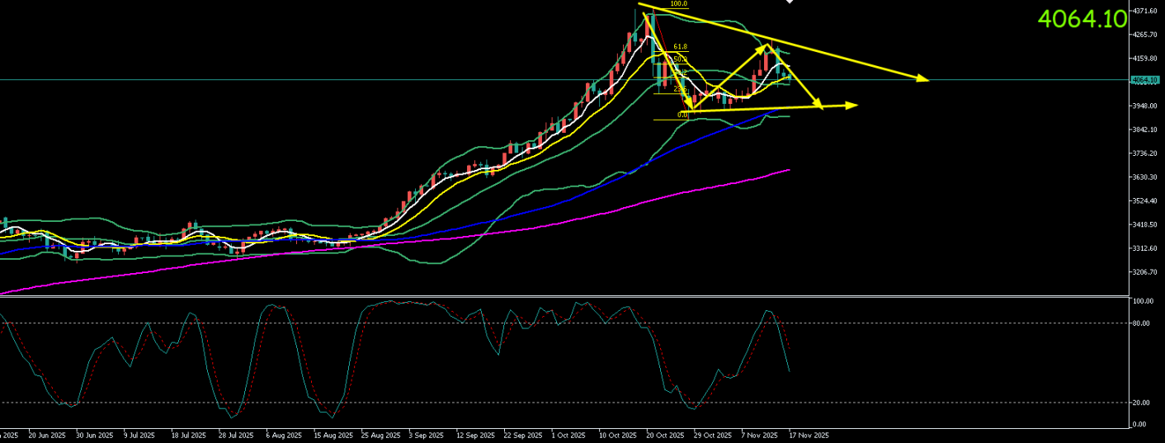Click the 3630.30 price axis label
The height and width of the screenshot is (443, 1165).
pos(1144,177)
